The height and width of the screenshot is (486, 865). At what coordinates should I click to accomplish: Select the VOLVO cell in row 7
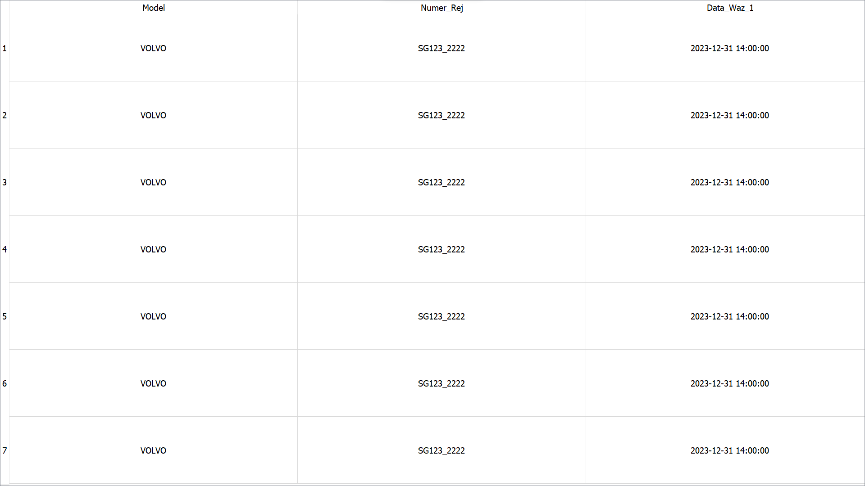pos(153,450)
